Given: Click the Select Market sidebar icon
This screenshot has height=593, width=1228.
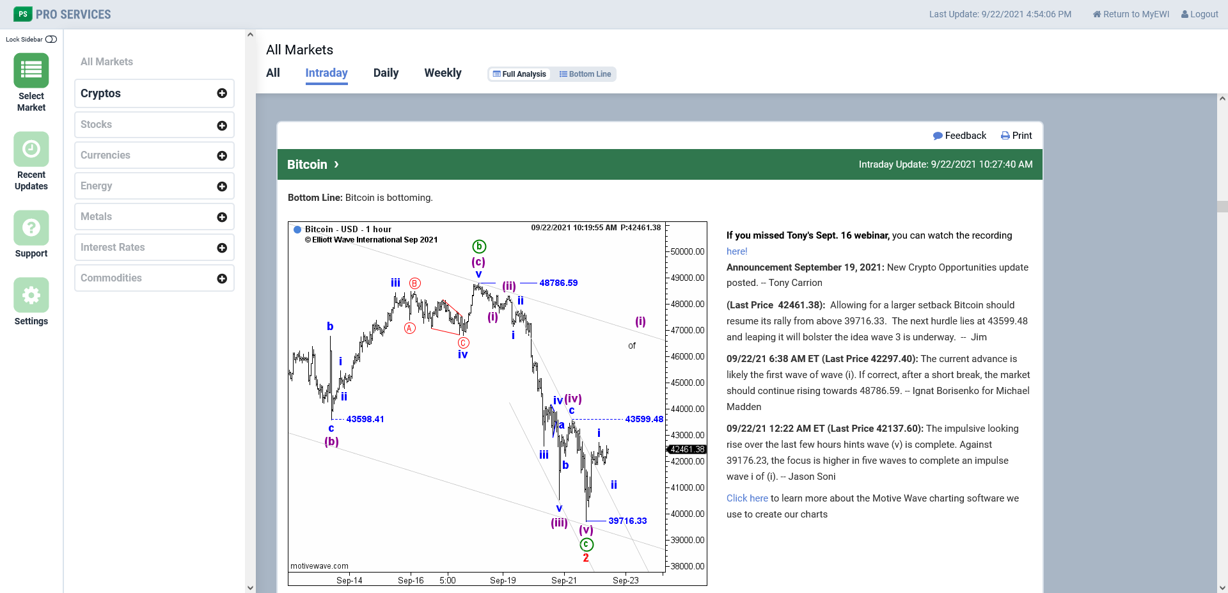Looking at the screenshot, I should [x=31, y=70].
